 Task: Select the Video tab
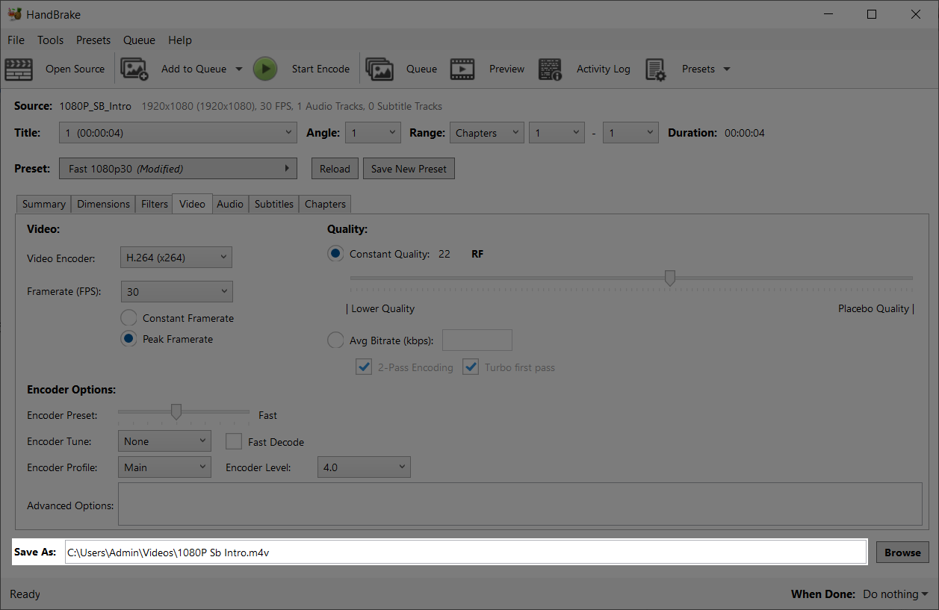pyautogui.click(x=192, y=203)
